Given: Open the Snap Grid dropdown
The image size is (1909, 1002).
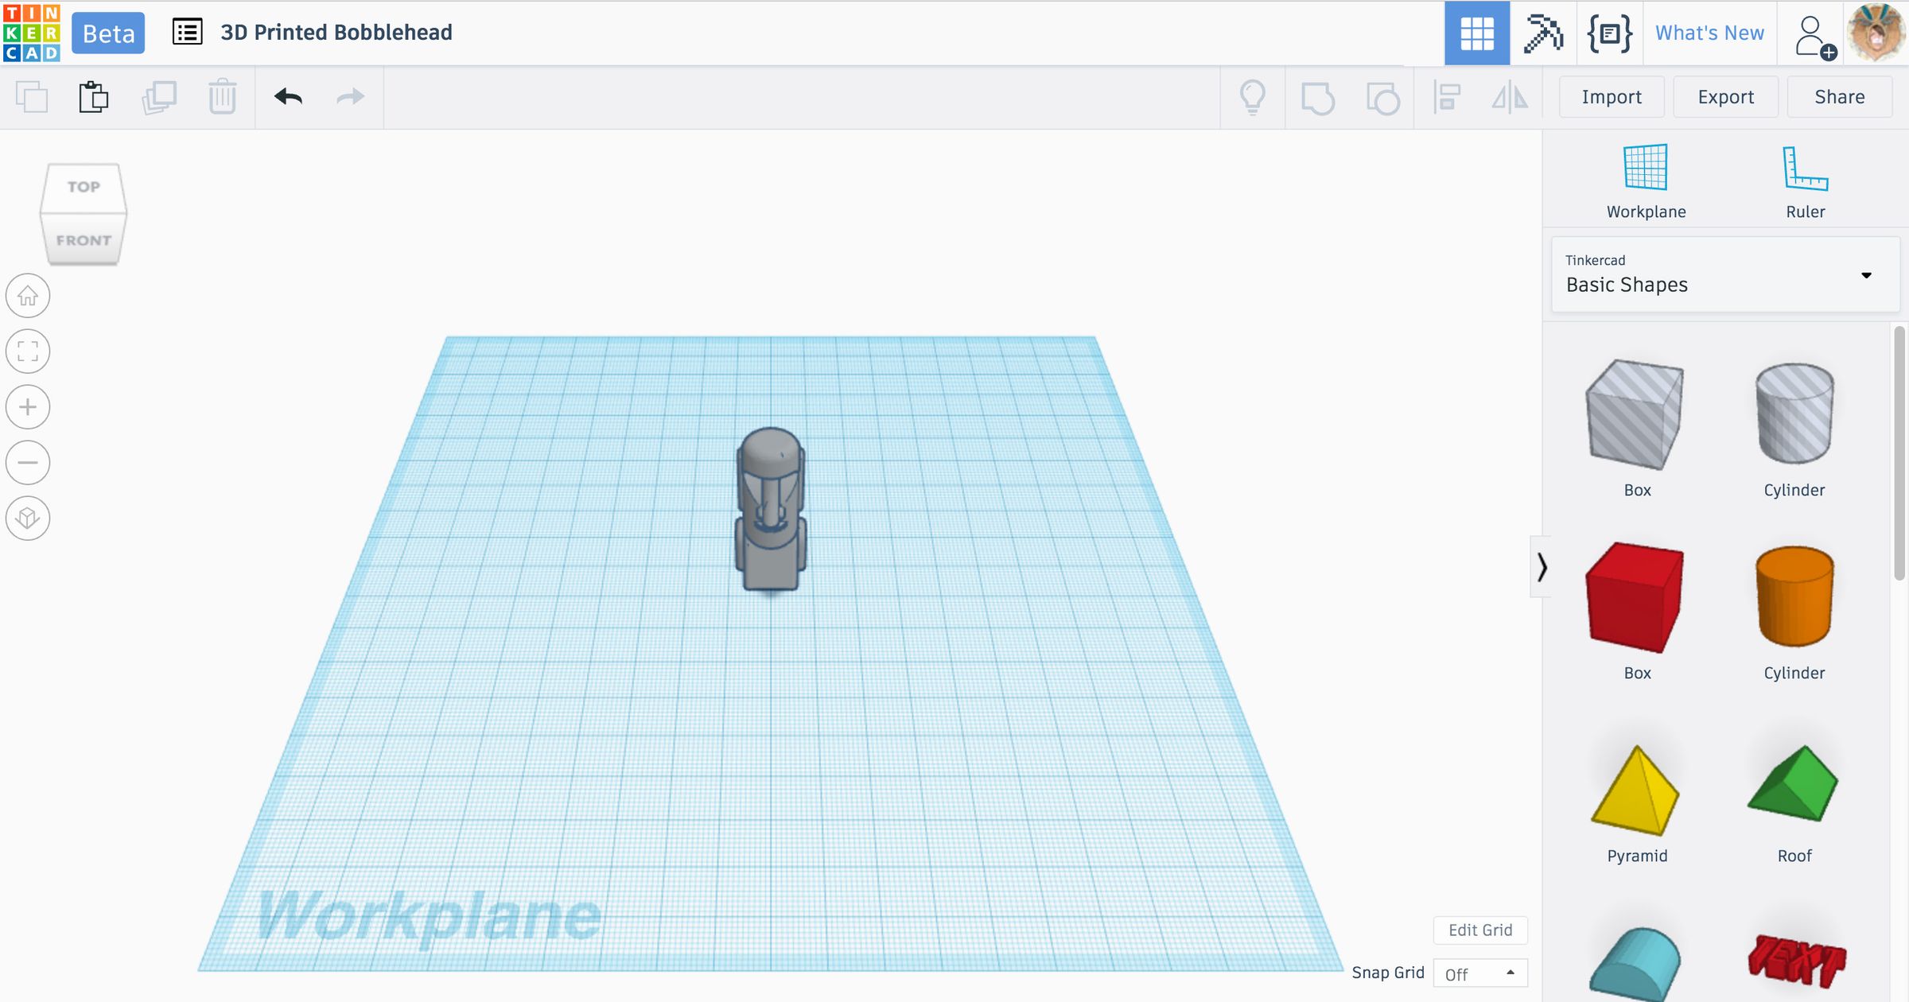Looking at the screenshot, I should [x=1479, y=973].
